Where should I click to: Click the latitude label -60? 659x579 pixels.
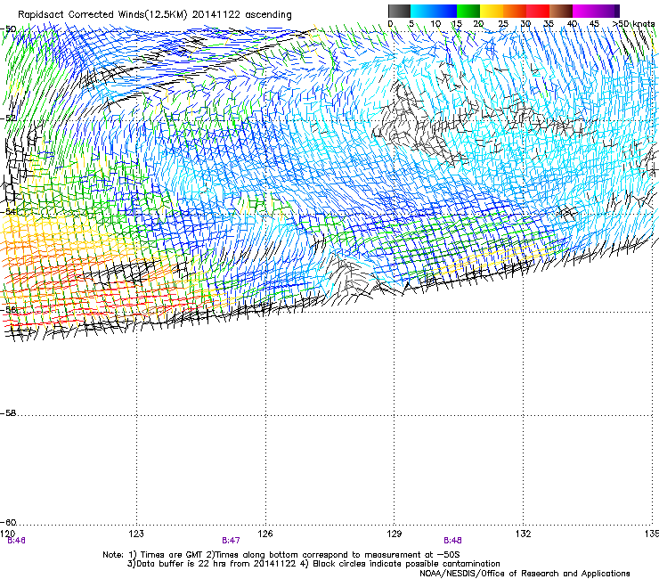8,523
